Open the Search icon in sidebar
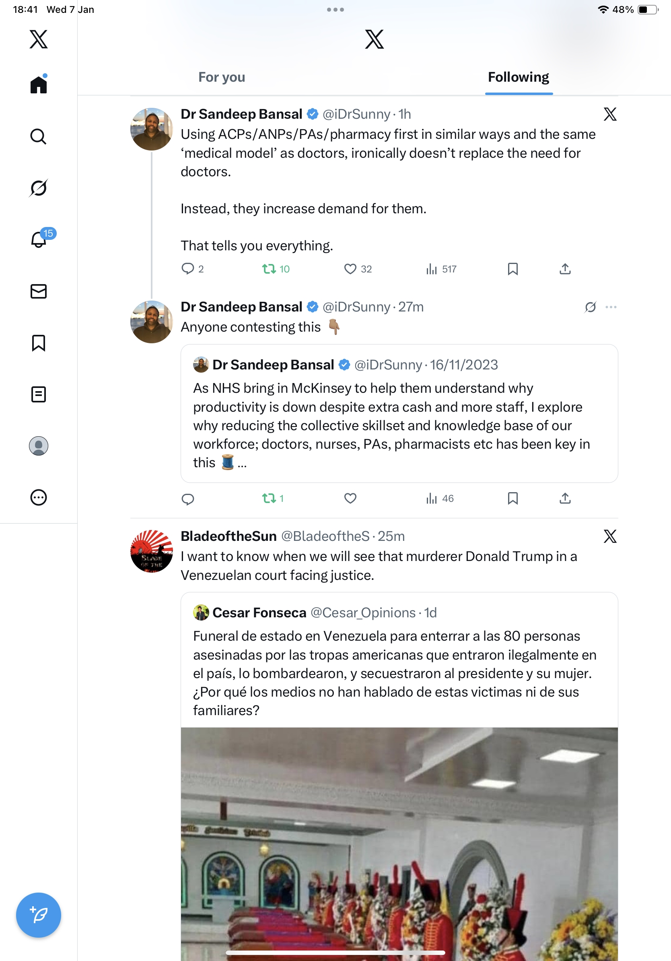This screenshot has width=671, height=961. pos(39,136)
